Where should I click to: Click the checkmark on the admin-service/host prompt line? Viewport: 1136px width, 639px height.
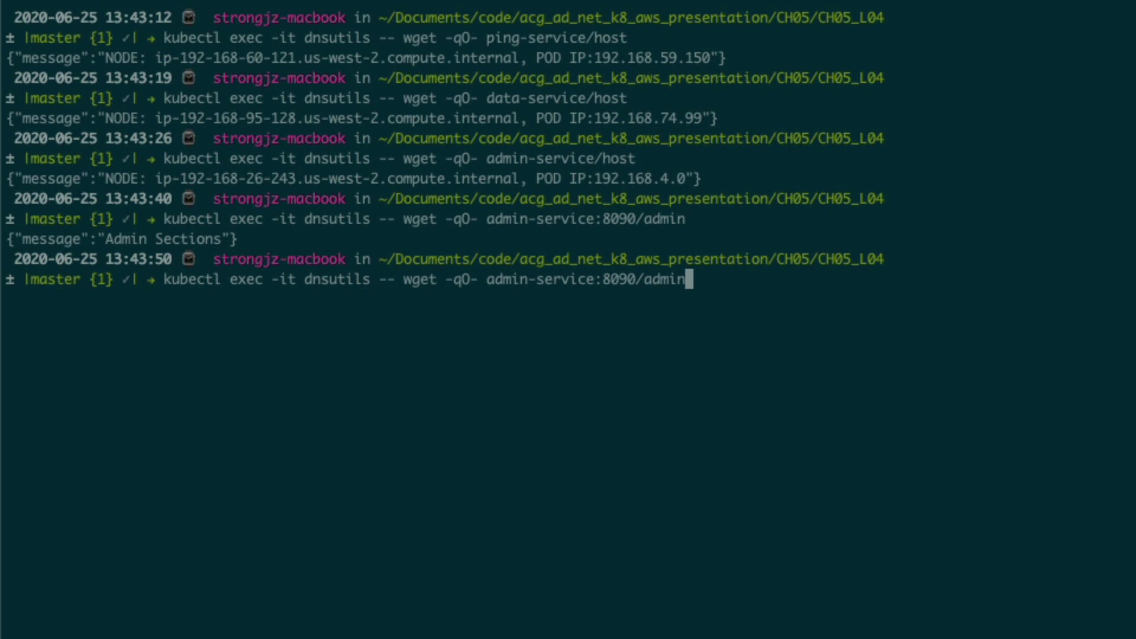coord(126,159)
